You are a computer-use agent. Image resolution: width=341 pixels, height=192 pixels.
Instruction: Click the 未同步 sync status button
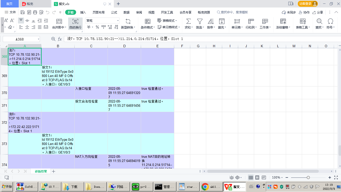[x=289, y=12]
